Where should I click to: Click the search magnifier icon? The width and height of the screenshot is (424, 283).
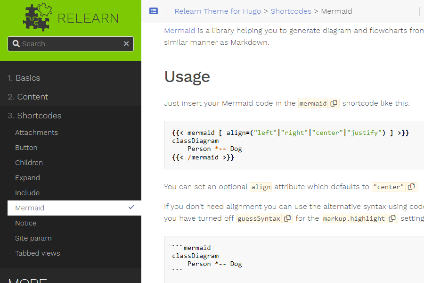(x=16, y=44)
